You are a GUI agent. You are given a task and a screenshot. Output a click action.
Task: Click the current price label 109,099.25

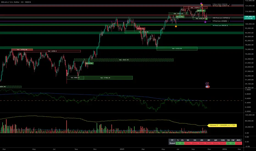(x=250, y=18)
